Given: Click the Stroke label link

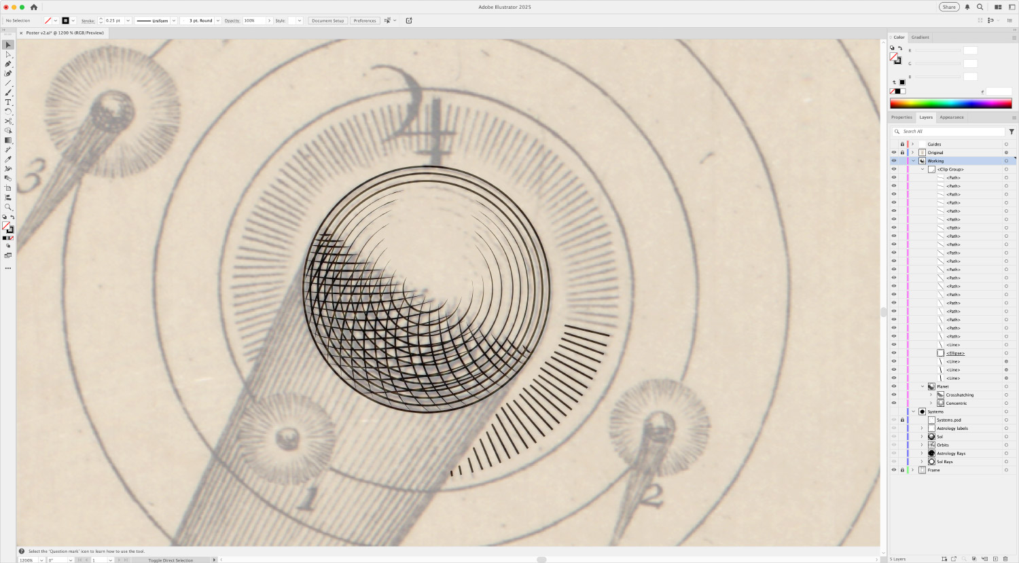Looking at the screenshot, I should click(88, 20).
